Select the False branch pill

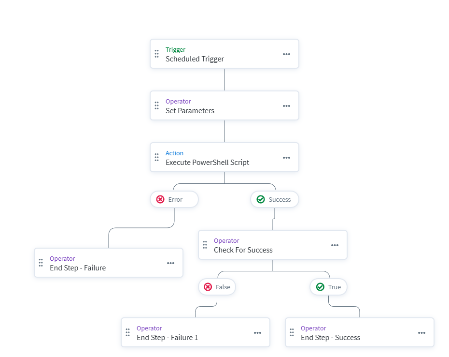[x=217, y=287]
